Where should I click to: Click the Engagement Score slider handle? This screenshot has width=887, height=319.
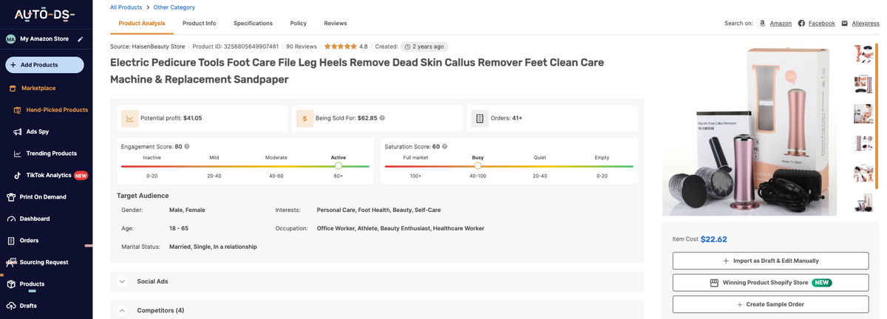coord(339,166)
